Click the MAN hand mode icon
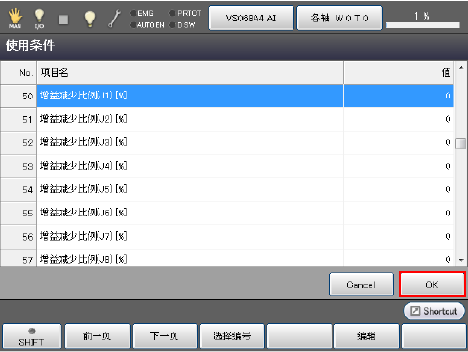Viewport: 468px width, 352px height. (15, 19)
